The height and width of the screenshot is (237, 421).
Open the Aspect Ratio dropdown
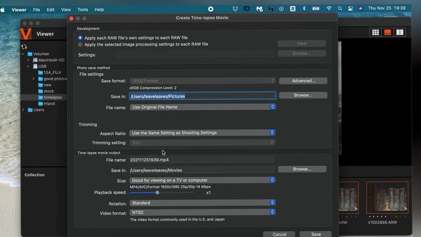point(203,133)
